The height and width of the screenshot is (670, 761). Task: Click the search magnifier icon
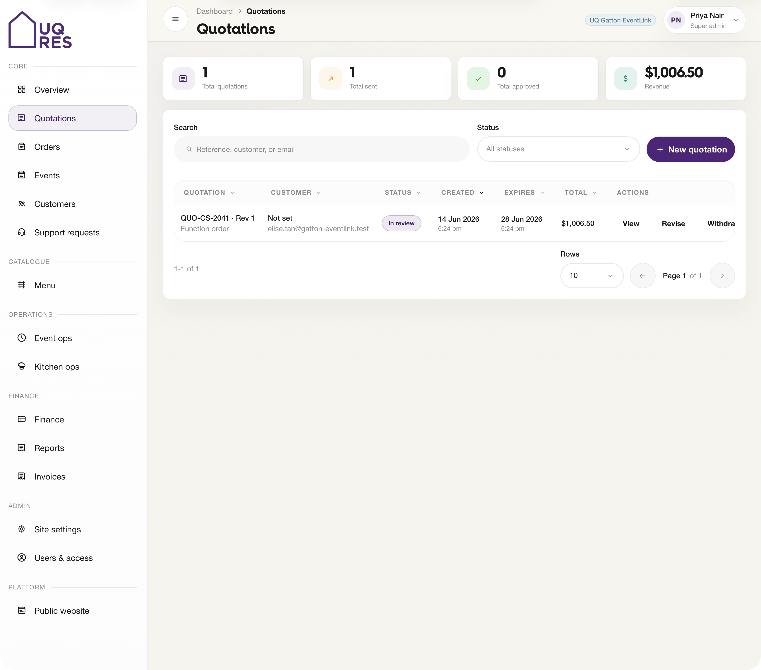189,149
